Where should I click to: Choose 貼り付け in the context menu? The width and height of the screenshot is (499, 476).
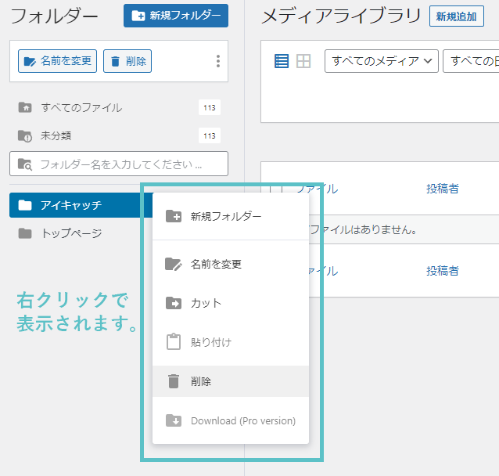point(211,342)
